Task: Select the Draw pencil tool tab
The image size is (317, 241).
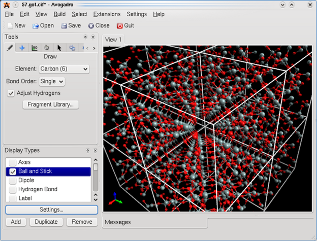Action: (x=10, y=48)
